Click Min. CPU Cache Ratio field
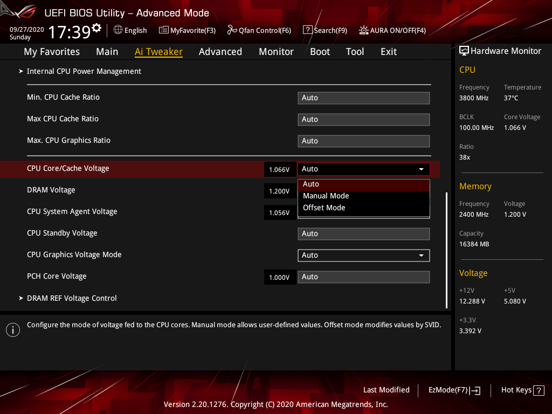This screenshot has width=552, height=414. pos(364,98)
